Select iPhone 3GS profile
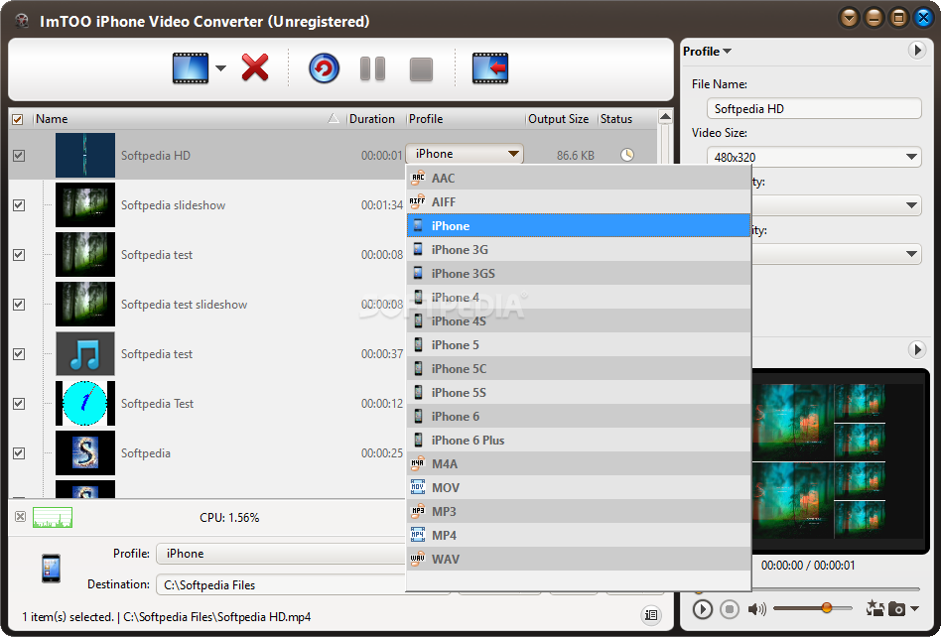Screen dimensions: 941x637 point(579,274)
